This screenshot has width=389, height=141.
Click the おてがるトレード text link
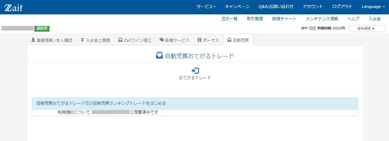[195, 78]
